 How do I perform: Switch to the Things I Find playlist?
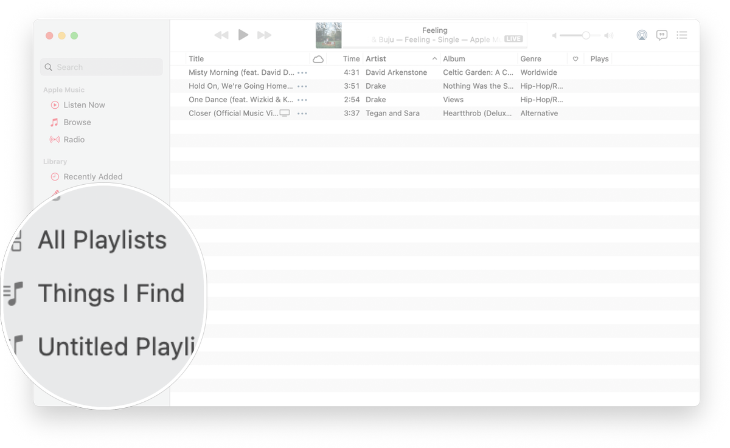tap(112, 294)
